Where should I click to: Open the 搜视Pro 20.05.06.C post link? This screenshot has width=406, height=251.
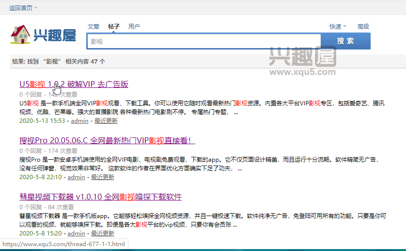coord(107,140)
